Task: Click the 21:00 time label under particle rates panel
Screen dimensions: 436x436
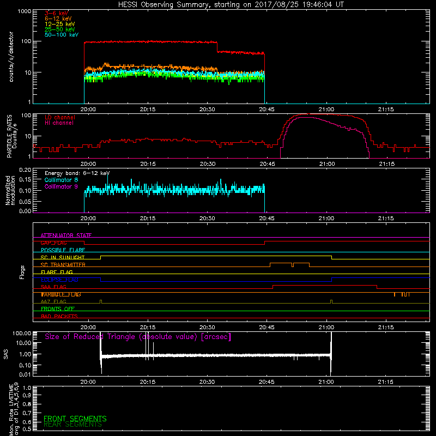Action: (326, 164)
